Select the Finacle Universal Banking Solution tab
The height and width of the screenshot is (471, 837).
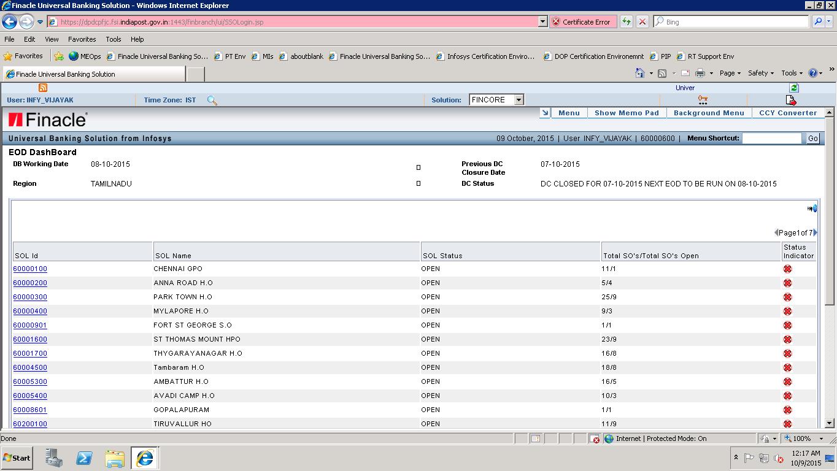(93, 74)
